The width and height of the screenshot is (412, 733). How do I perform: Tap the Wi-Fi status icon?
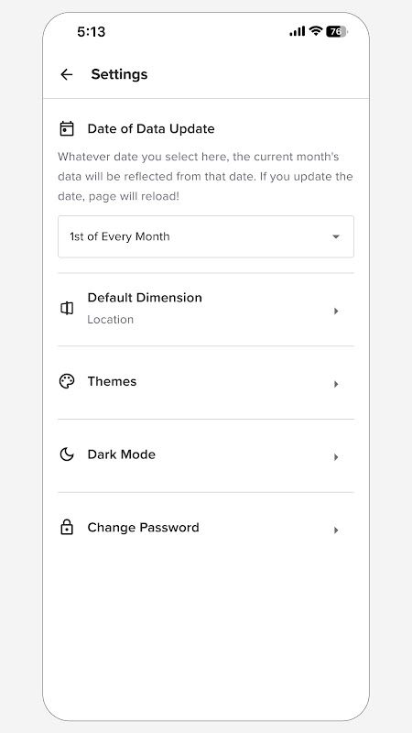pos(316,31)
